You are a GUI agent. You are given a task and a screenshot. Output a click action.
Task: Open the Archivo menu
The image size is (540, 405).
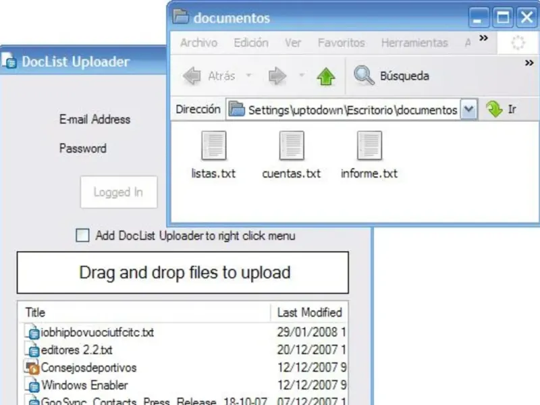point(198,43)
